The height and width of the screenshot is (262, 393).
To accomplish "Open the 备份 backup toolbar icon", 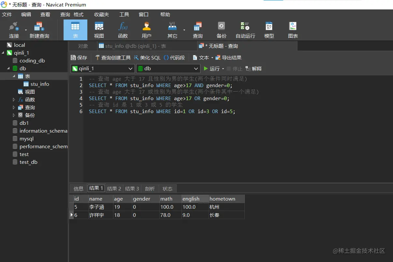I will click(222, 30).
